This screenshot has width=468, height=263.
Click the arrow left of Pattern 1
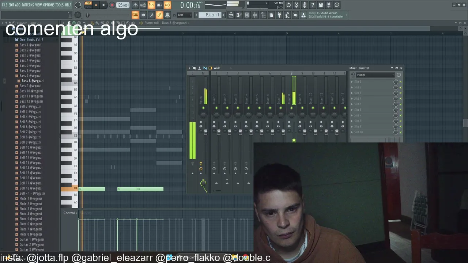(196, 15)
